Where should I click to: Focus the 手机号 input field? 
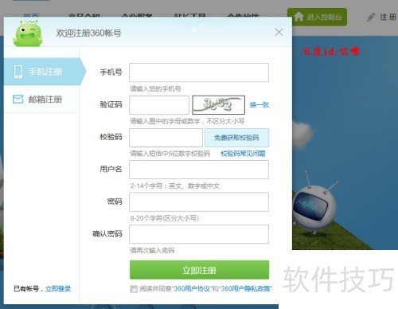tap(199, 72)
